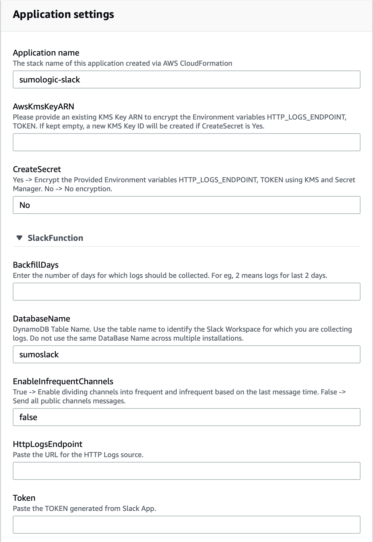Click into the HttpLogsEndpoint URL field
The width and height of the screenshot is (373, 542).
click(186, 471)
